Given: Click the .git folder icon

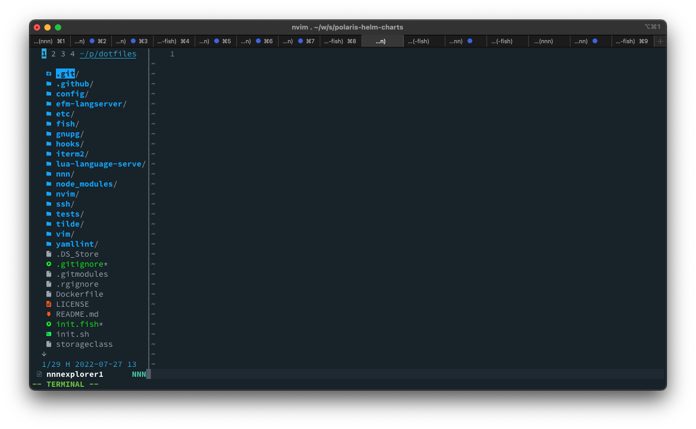Looking at the screenshot, I should (x=49, y=73).
